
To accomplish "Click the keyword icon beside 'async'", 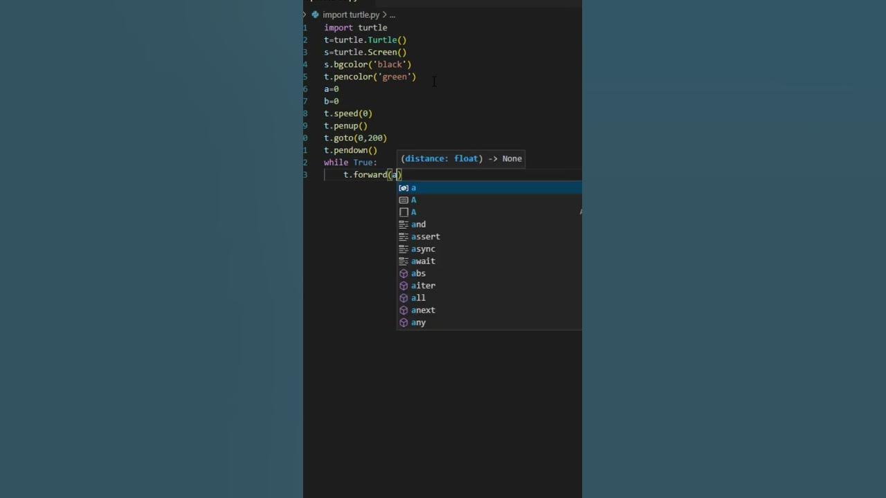I will click(x=404, y=249).
